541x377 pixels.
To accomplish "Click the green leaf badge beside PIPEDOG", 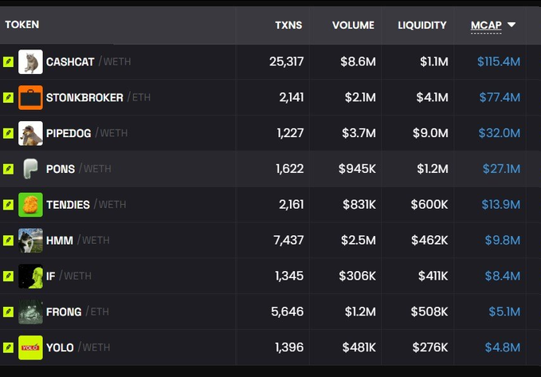I will 8,133.
